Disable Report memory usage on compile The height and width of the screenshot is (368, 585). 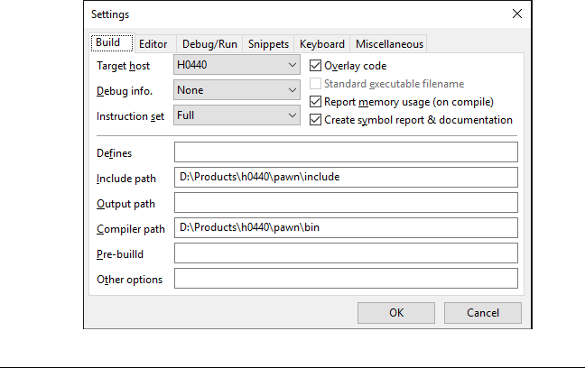[x=316, y=102]
